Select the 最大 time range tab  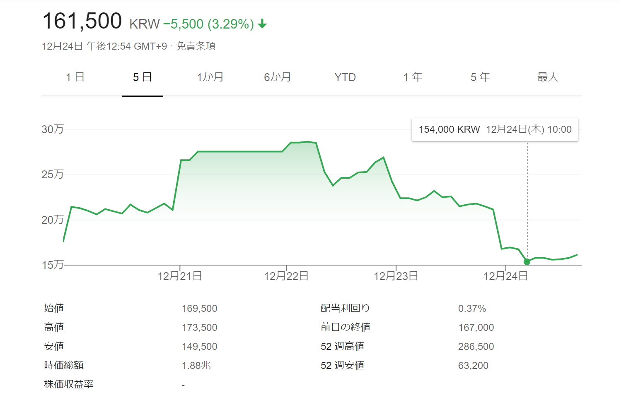coord(548,77)
